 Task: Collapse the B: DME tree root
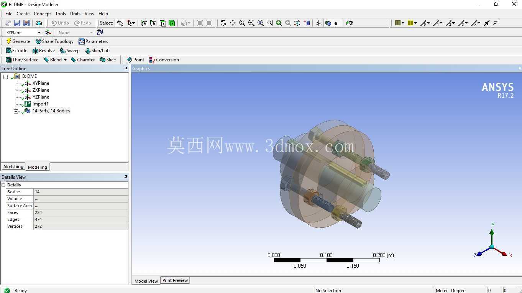click(5, 77)
